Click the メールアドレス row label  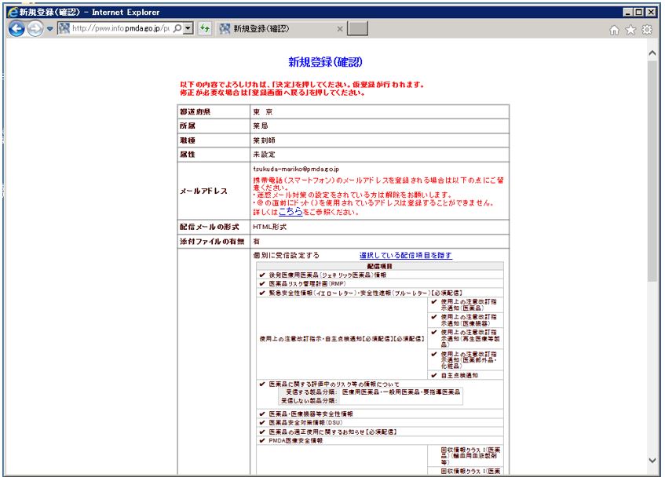(203, 191)
